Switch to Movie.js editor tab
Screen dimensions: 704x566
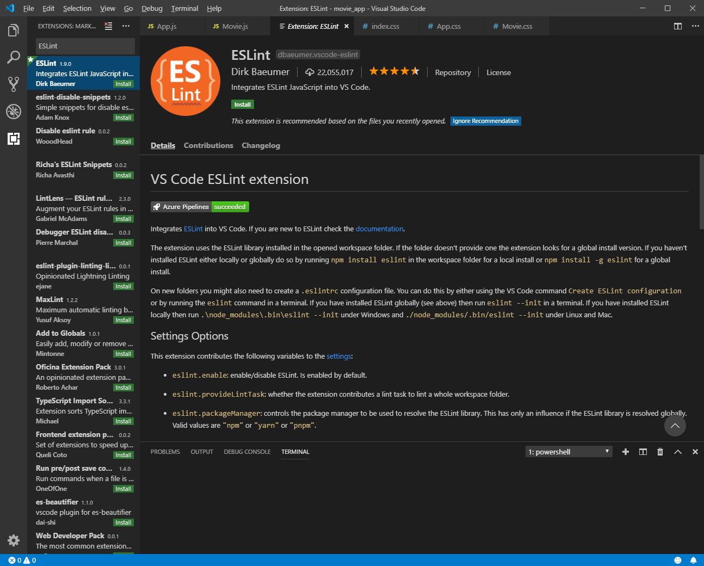pyautogui.click(x=238, y=26)
